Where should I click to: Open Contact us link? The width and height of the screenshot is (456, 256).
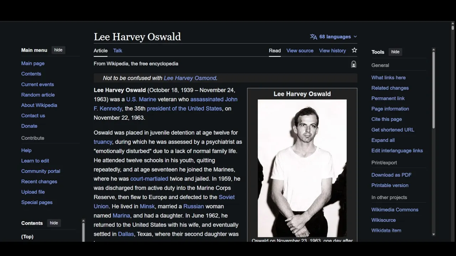[x=33, y=115]
